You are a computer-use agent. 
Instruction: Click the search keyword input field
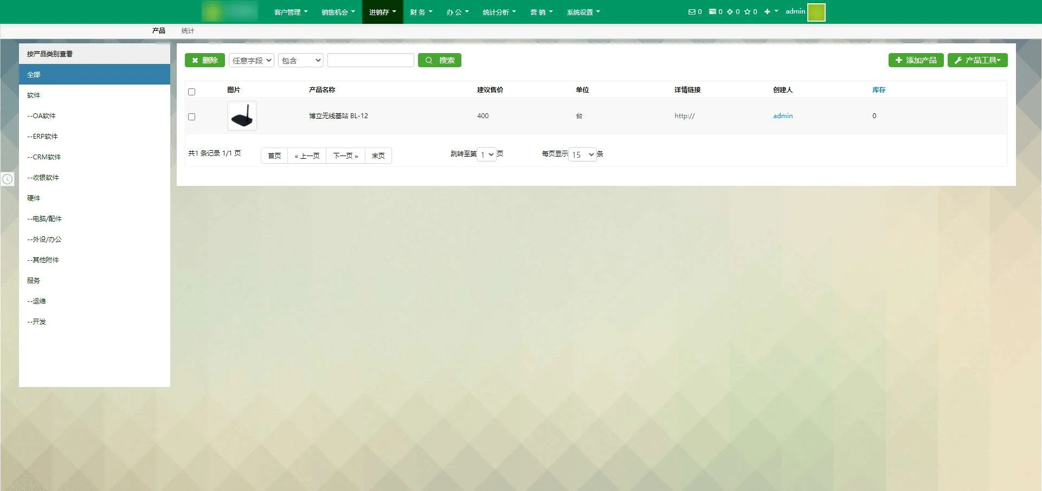[371, 60]
